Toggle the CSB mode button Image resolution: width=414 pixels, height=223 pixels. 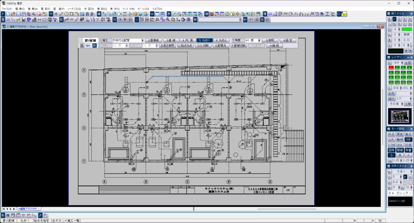[408, 139]
